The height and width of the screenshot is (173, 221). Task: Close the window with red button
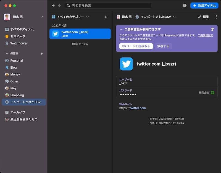(x=6, y=6)
